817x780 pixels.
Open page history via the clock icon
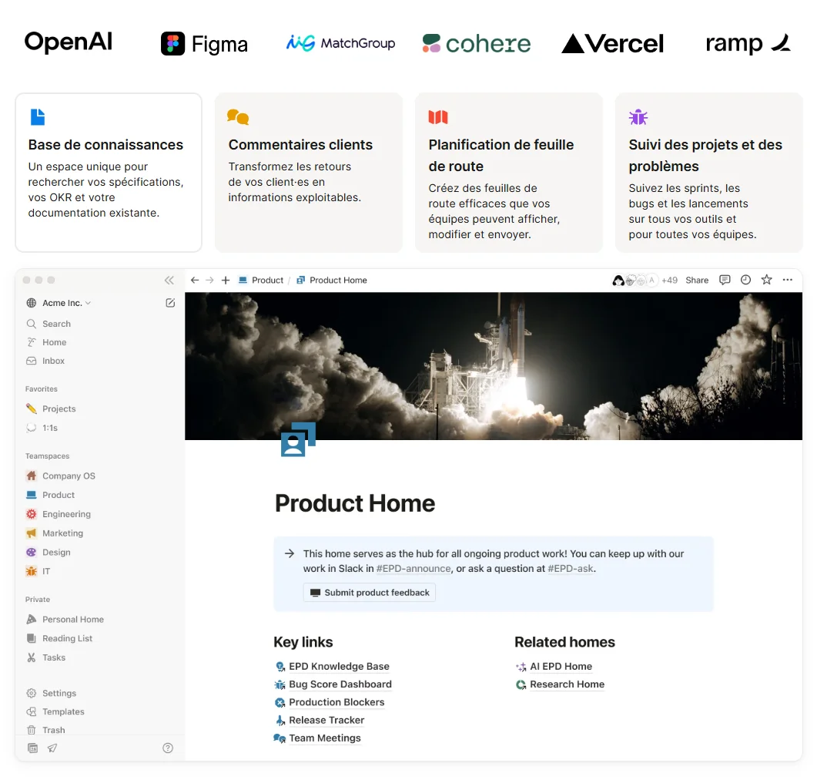745,280
